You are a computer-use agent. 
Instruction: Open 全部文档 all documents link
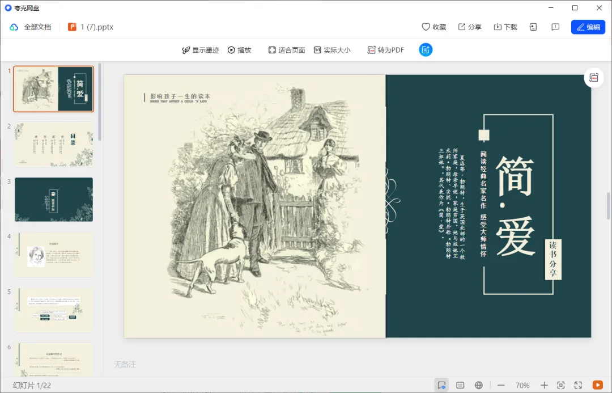coord(37,27)
